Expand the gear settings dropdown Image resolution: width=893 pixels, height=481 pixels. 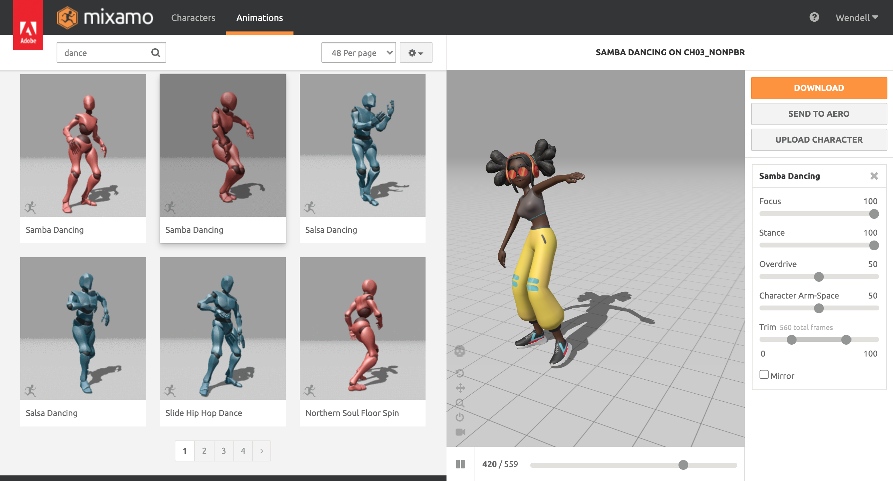click(416, 53)
